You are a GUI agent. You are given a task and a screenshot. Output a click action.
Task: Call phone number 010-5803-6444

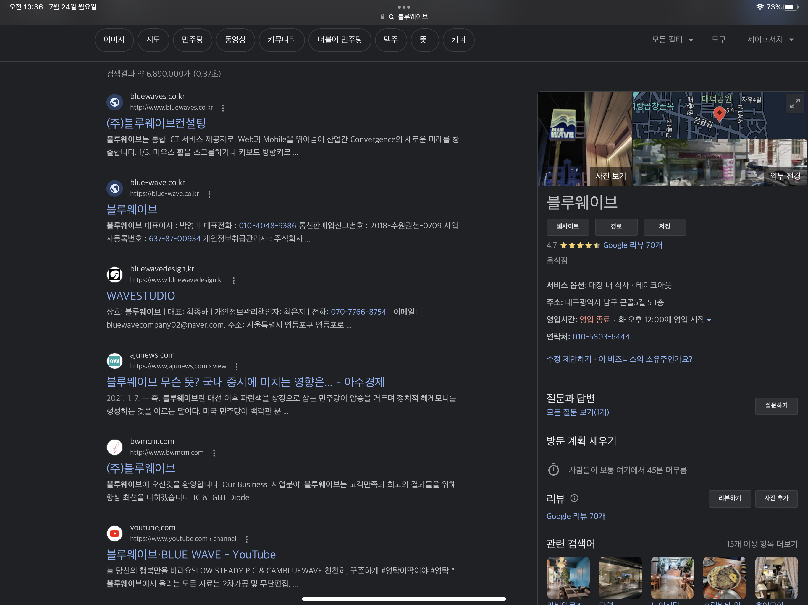(601, 337)
